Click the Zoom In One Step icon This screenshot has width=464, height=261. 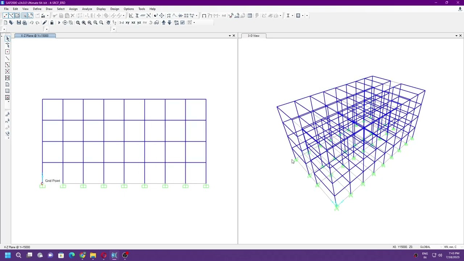(x=95, y=22)
